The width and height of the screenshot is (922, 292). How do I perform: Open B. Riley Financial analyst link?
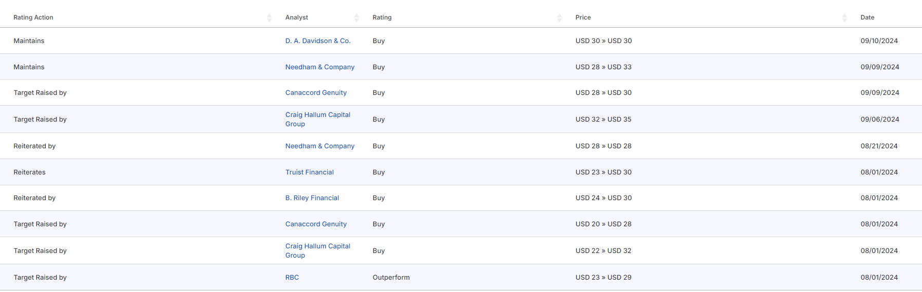(312, 198)
